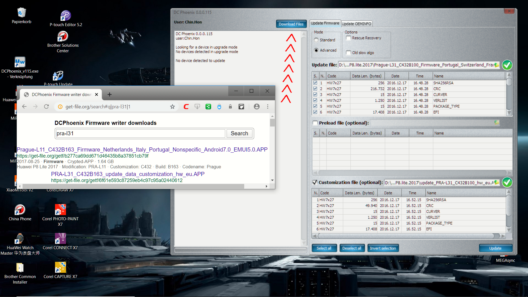The width and height of the screenshot is (528, 297).
Task: Click green checkmark beside Update file
Action: tap(507, 65)
